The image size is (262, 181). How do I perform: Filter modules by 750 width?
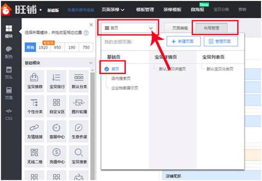click(86, 47)
